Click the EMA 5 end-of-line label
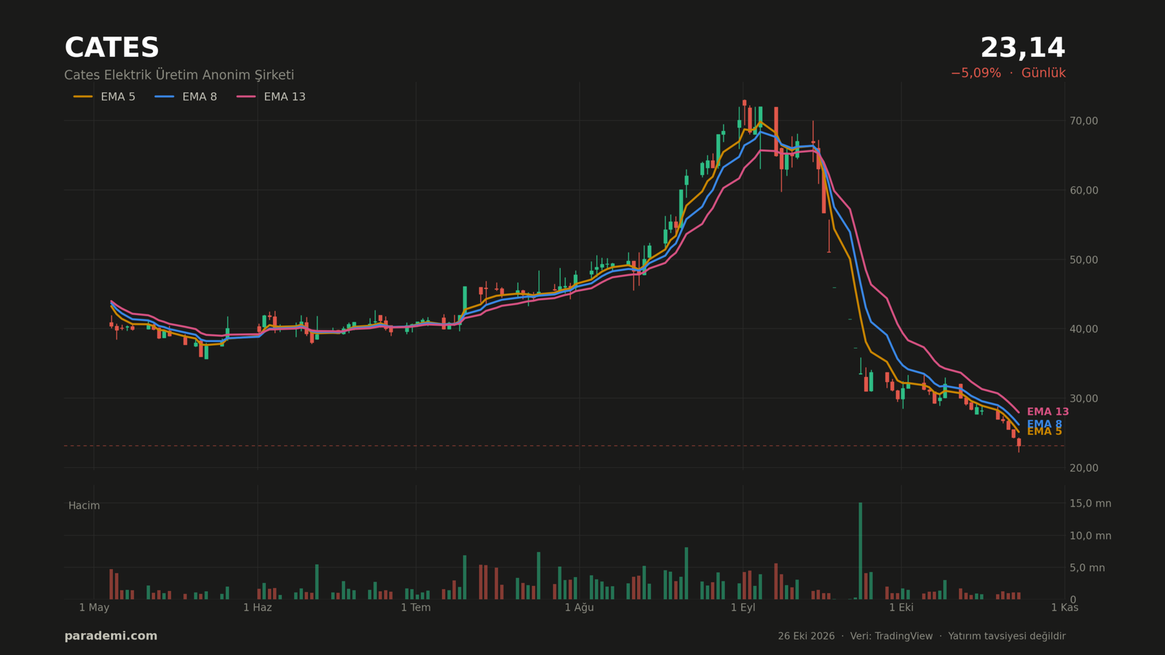1165x655 pixels. [1044, 432]
